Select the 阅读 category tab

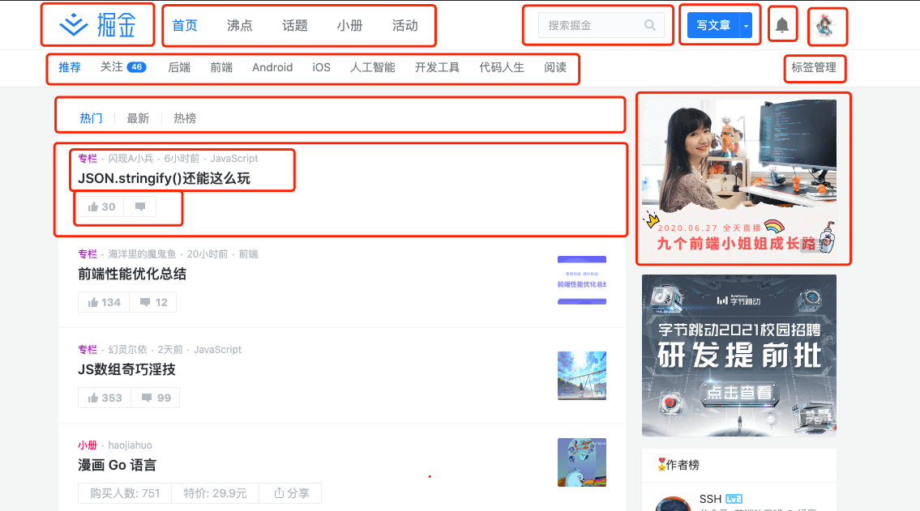pos(555,67)
